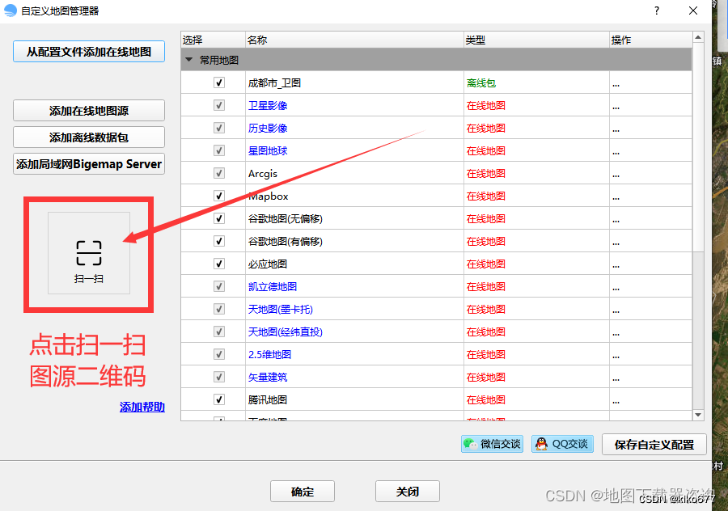Open the ... operations menu for 矢量建筑

tap(616, 380)
